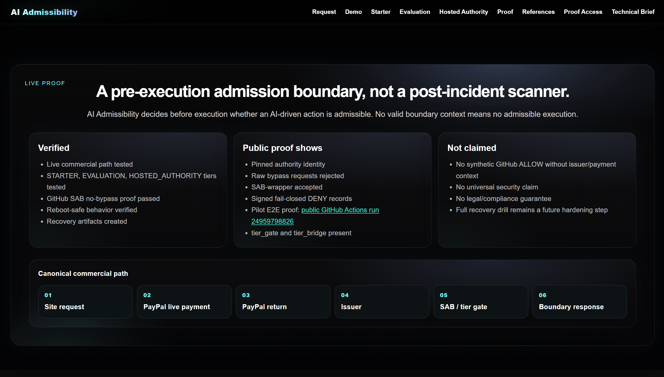Click the AI Admissibility site logo

tap(44, 12)
